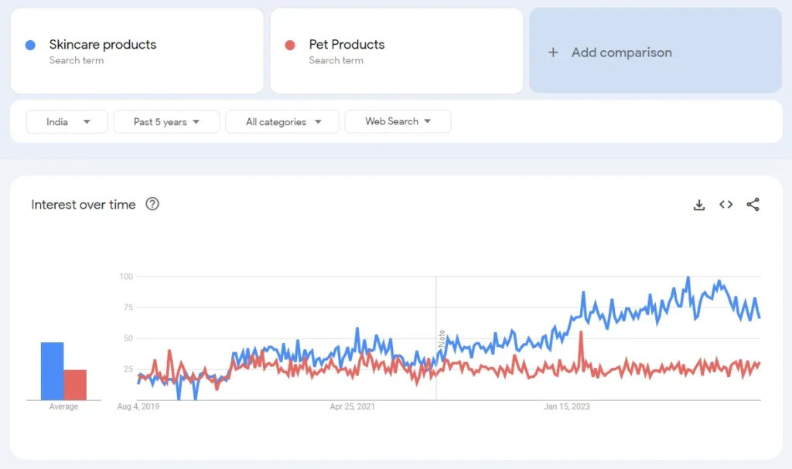Click the red Pet Products spike peak
Image resolution: width=792 pixels, height=469 pixels.
pos(581,333)
